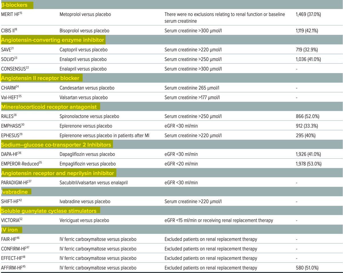Click the value "1,119 (42.1%)"

(x=308, y=31)
